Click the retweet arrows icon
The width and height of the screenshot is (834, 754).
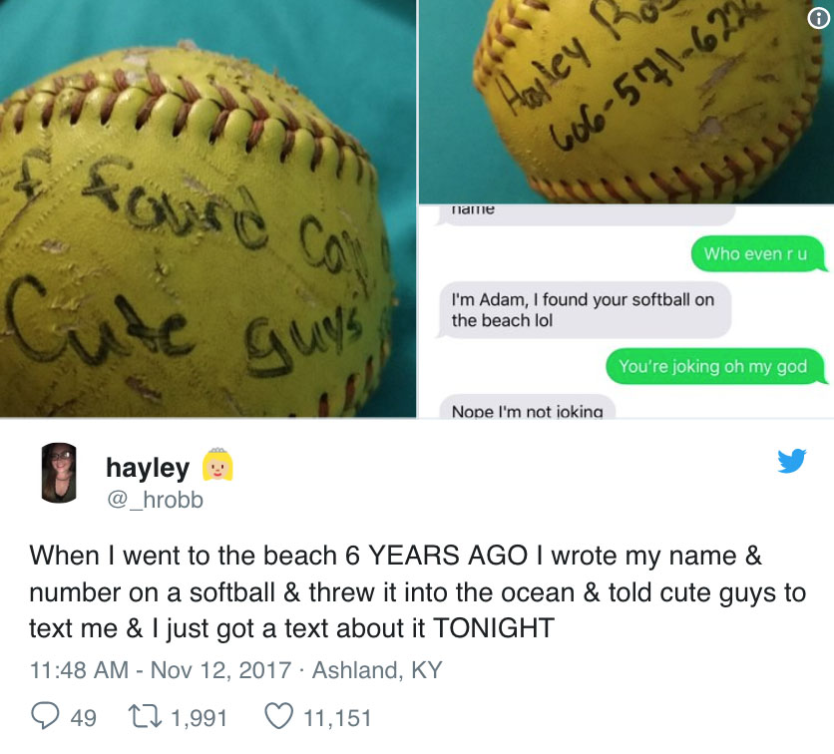tap(146, 716)
